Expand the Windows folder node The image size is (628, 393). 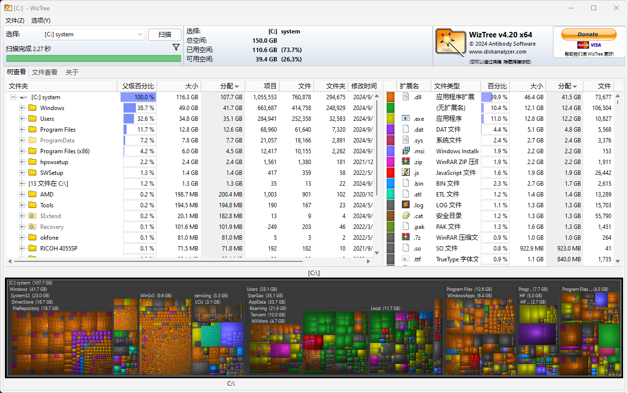(x=22, y=108)
